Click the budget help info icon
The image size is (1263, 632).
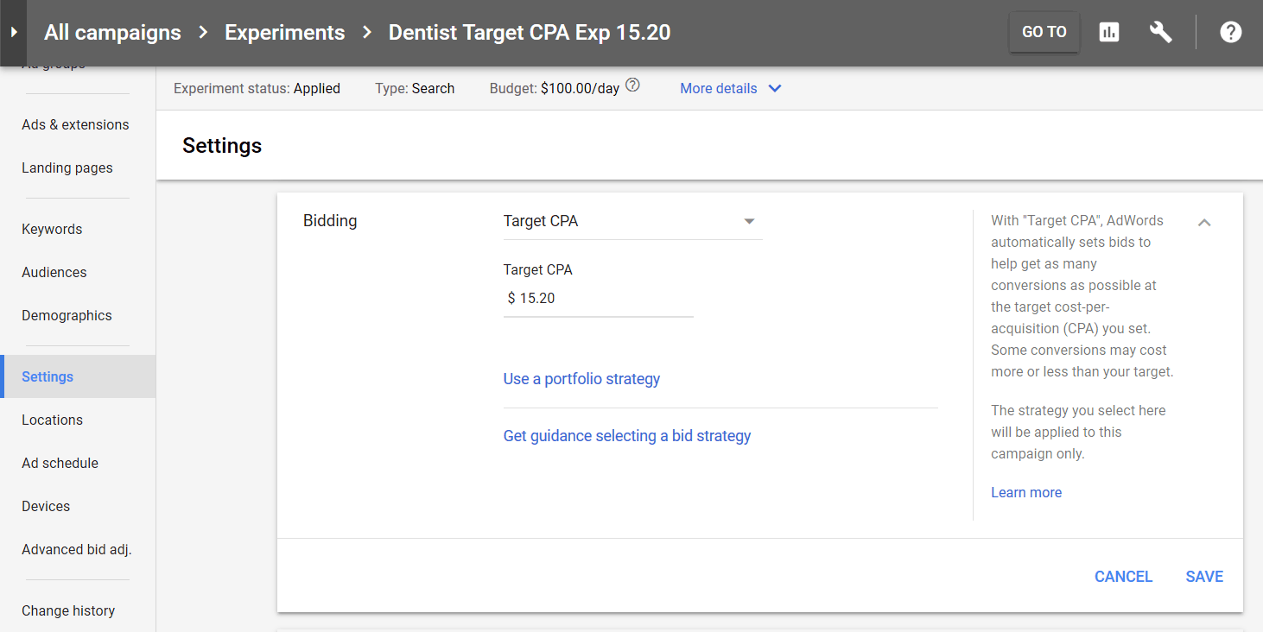[x=632, y=85]
